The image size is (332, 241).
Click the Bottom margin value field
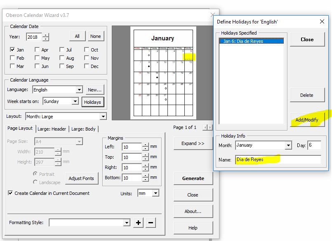click(132, 178)
